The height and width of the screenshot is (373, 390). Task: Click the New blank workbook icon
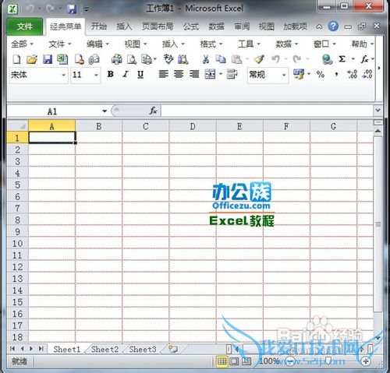pos(16,59)
